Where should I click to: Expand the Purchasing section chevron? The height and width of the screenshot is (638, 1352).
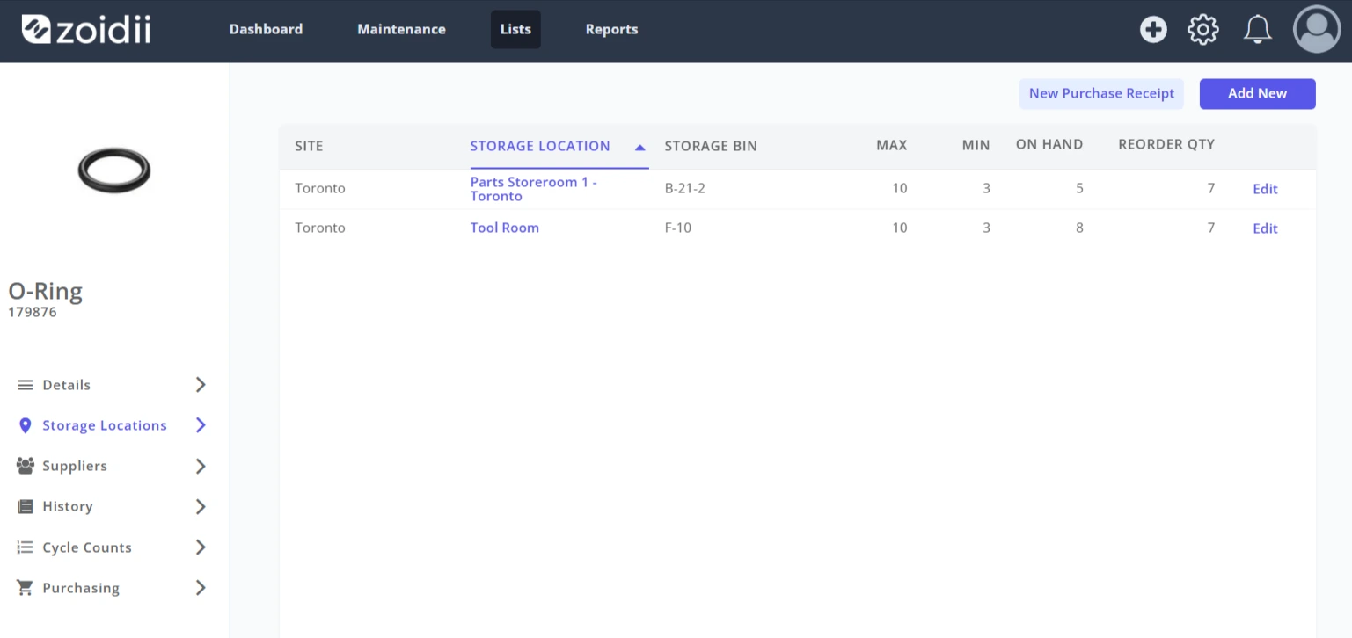tap(201, 588)
